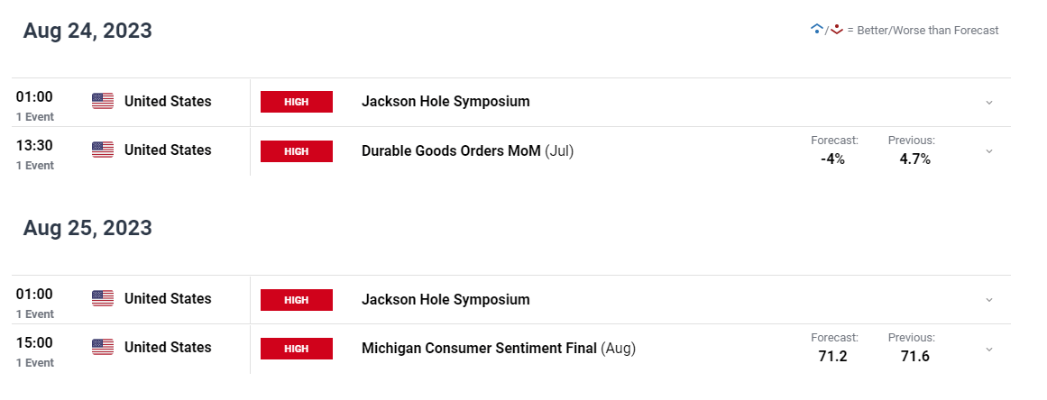Screen dimensions: 1047x400
Task: Click HIGH badge for Durable Goods Orders
Action: click(x=297, y=151)
